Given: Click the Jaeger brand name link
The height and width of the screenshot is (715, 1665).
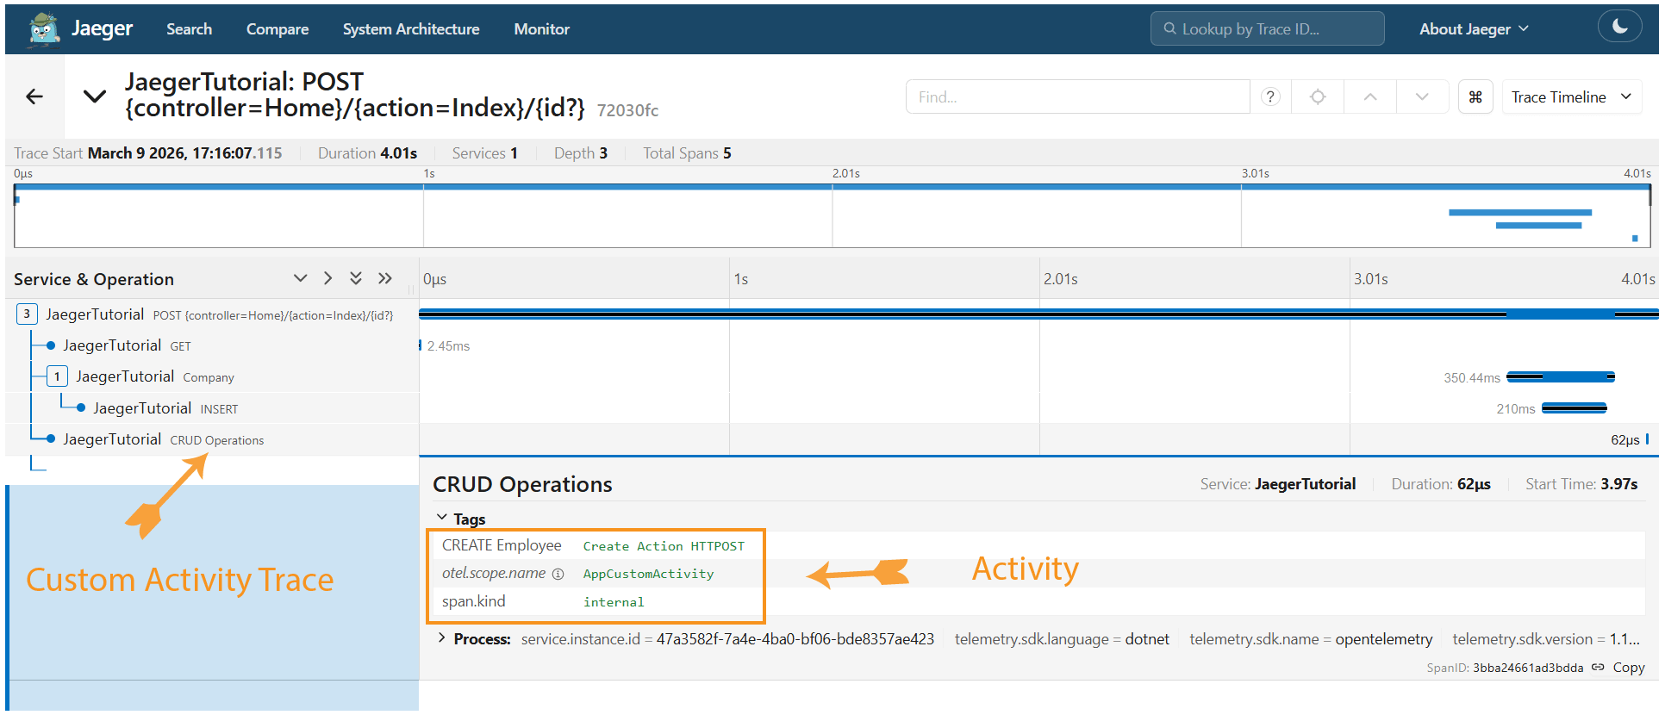Looking at the screenshot, I should 102,28.
